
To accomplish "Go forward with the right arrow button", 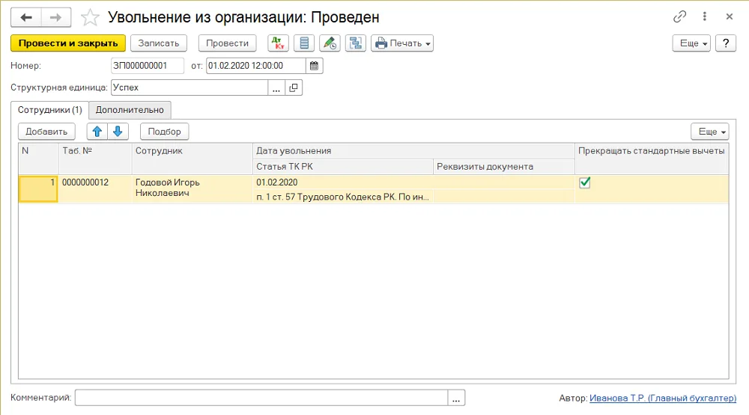I will pos(56,18).
